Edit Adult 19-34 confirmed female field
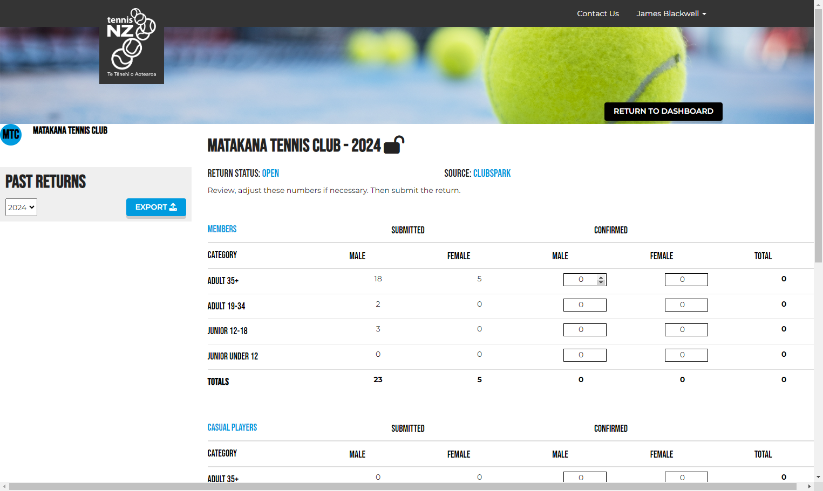The image size is (823, 491). tap(686, 305)
